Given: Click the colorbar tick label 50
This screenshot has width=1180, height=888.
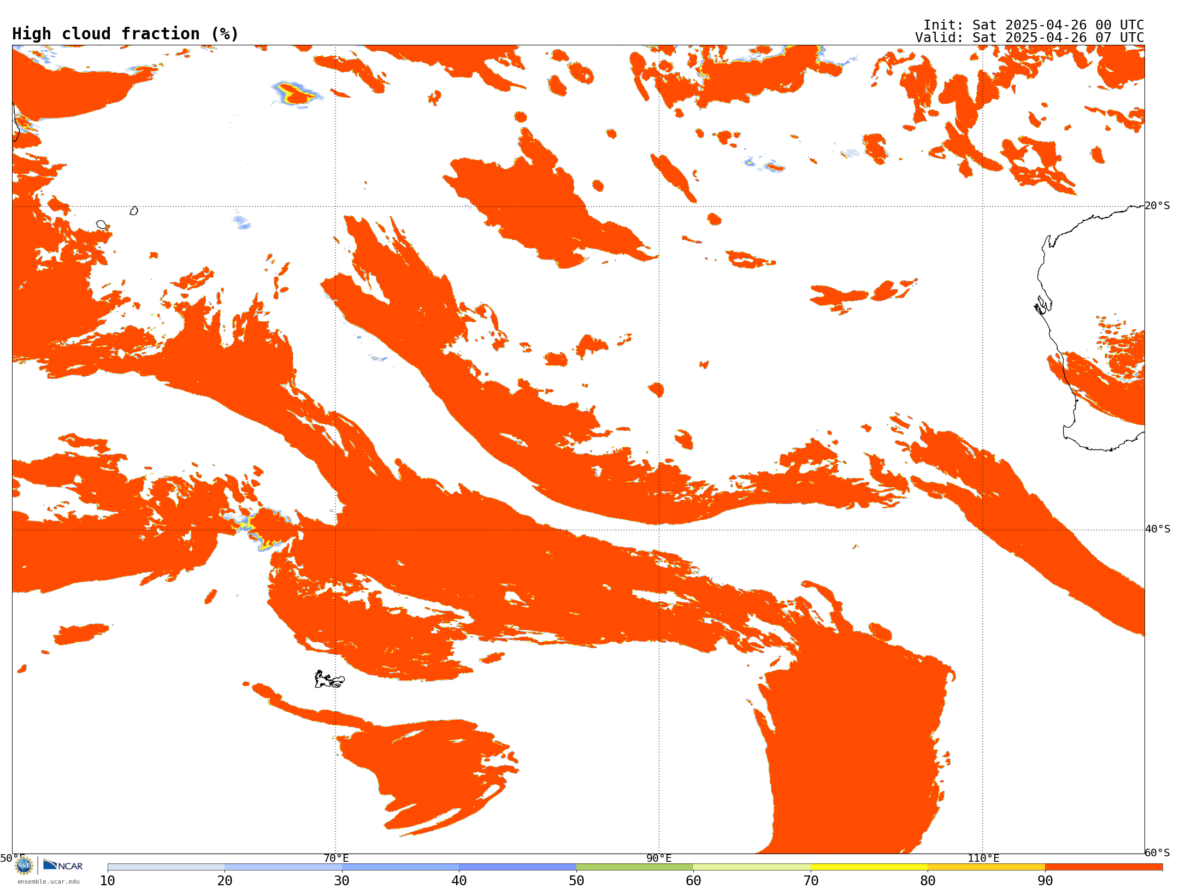Looking at the screenshot, I should (x=576, y=881).
